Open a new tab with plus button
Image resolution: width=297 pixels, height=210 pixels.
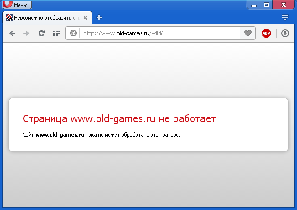tap(99, 18)
